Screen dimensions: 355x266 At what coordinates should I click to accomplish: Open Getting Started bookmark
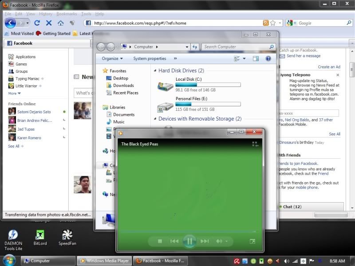point(53,34)
